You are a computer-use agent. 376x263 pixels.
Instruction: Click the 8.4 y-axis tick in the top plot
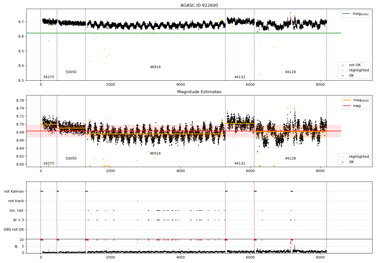[22, 66]
